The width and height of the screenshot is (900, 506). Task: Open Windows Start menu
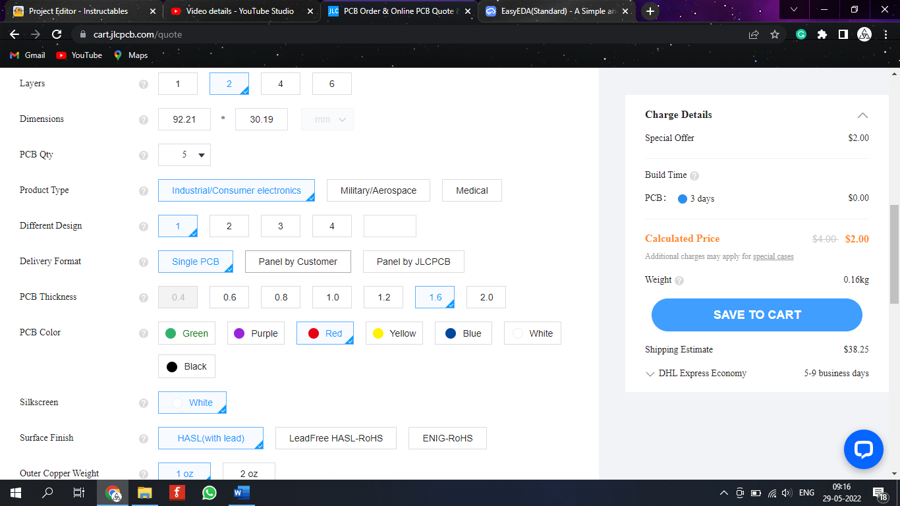[x=16, y=492]
